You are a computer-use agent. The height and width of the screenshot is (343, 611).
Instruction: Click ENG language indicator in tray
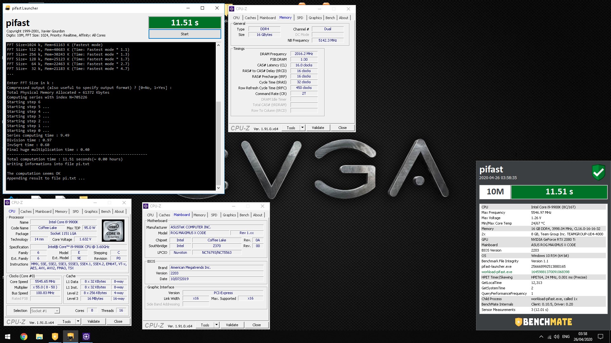[x=566, y=337]
